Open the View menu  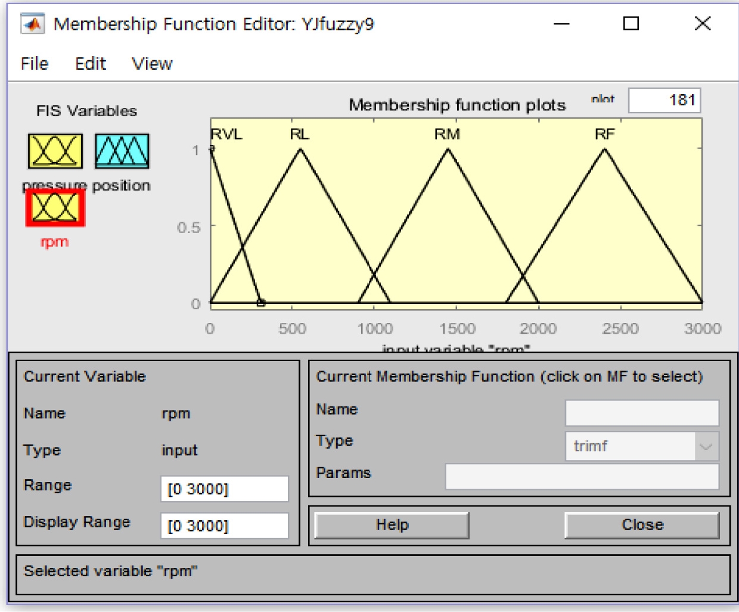(152, 64)
